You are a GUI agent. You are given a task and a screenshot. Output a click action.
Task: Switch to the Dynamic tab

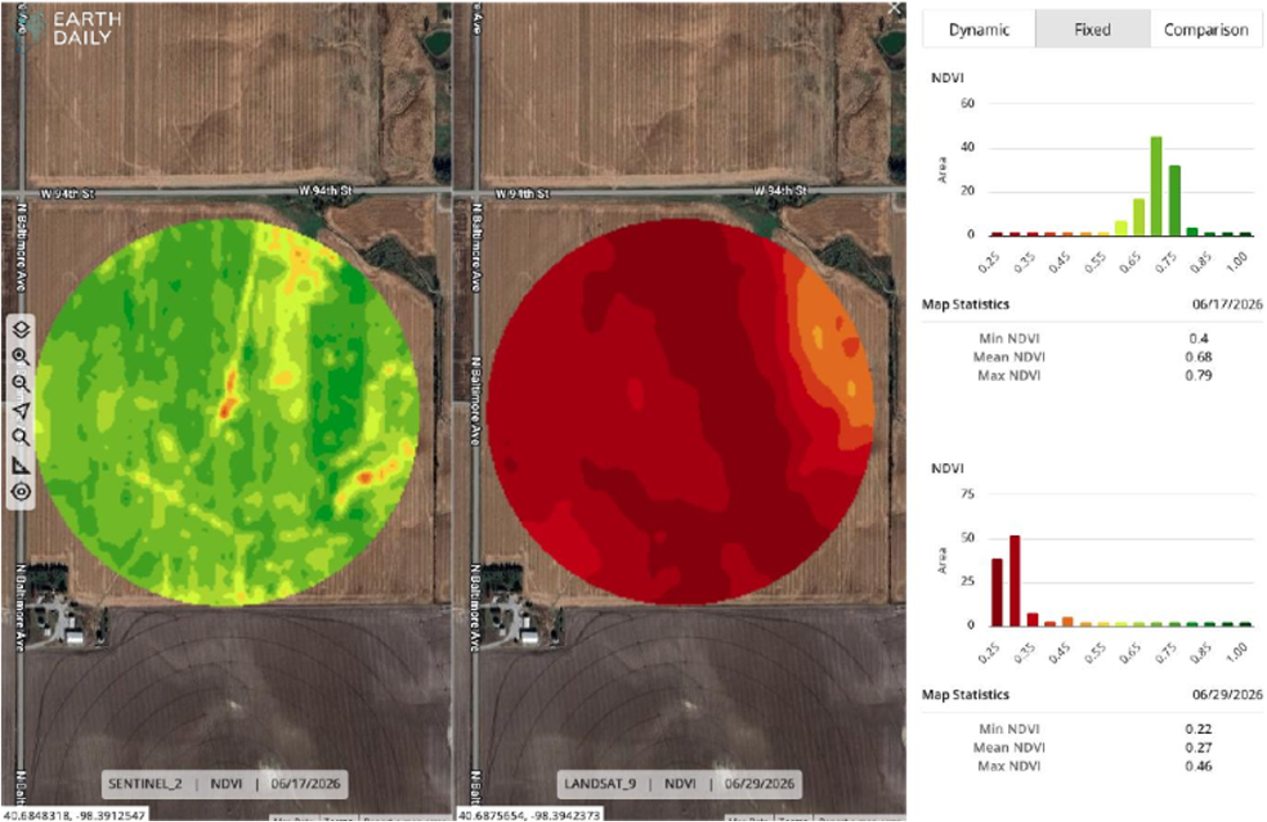coord(979,30)
